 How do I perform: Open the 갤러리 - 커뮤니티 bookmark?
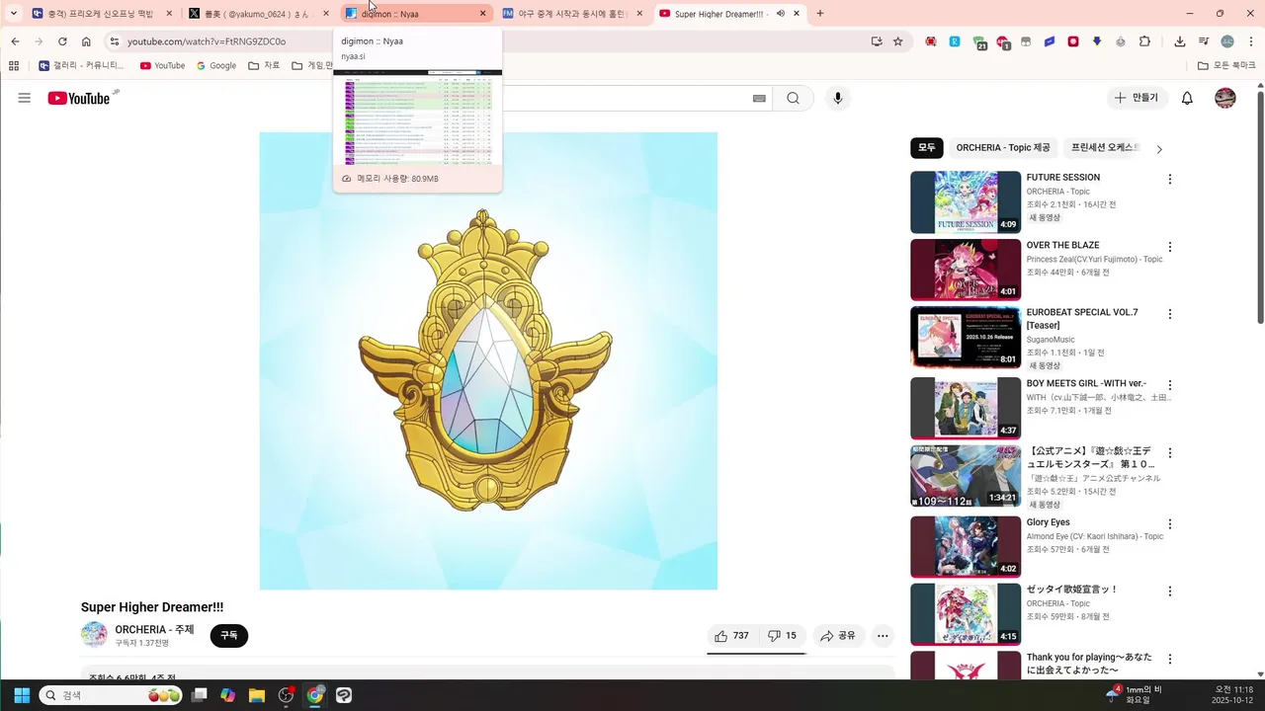tap(81, 66)
